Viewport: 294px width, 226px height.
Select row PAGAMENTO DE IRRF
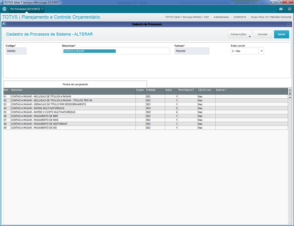tap(146, 116)
